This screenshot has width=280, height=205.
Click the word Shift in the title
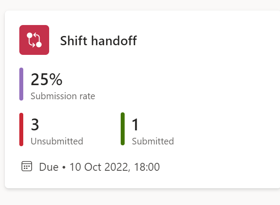(x=74, y=41)
